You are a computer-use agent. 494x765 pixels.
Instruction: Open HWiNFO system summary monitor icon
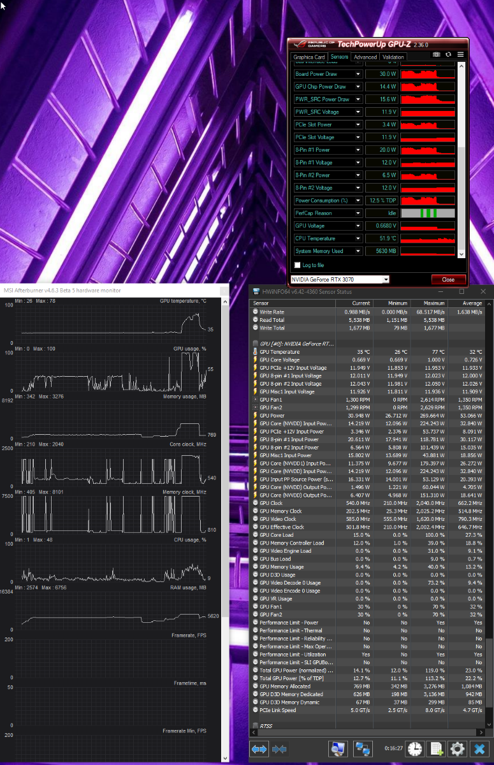(x=337, y=749)
